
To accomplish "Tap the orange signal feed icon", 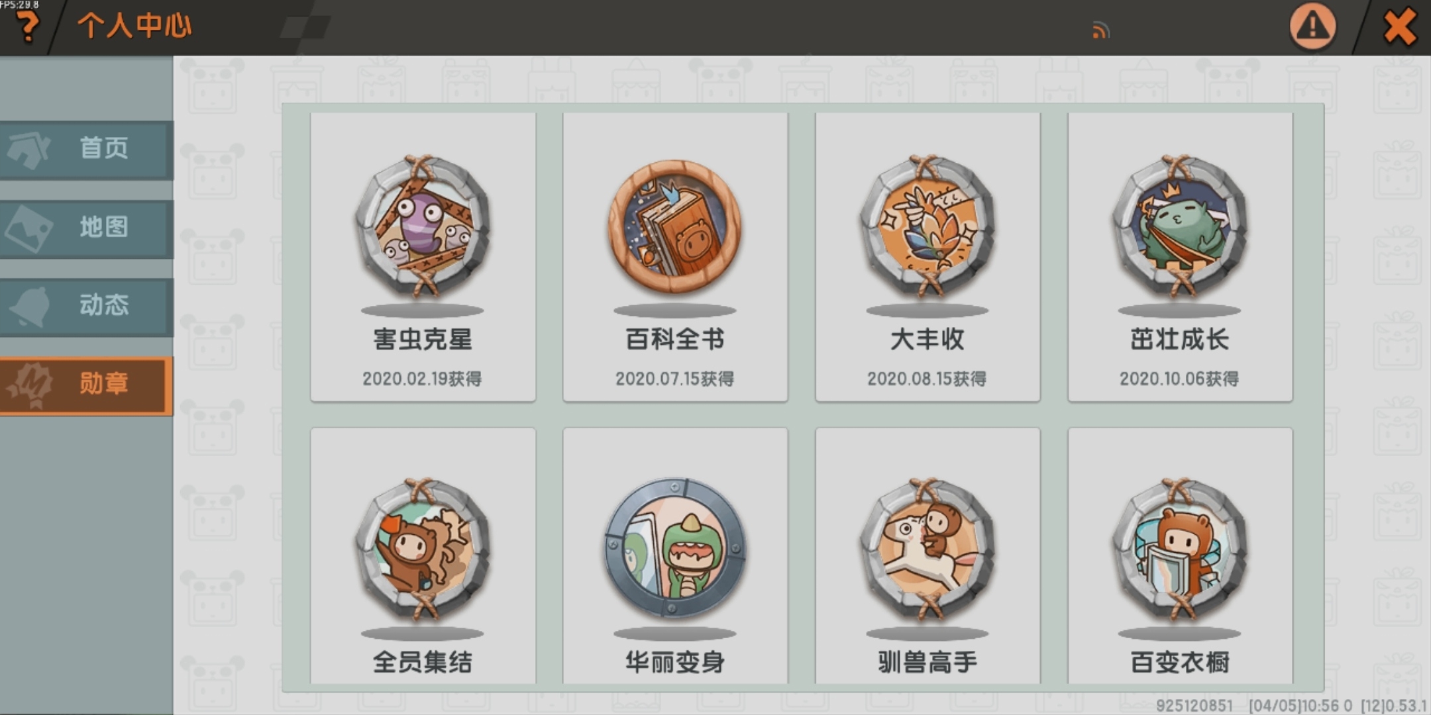I will coord(1100,30).
